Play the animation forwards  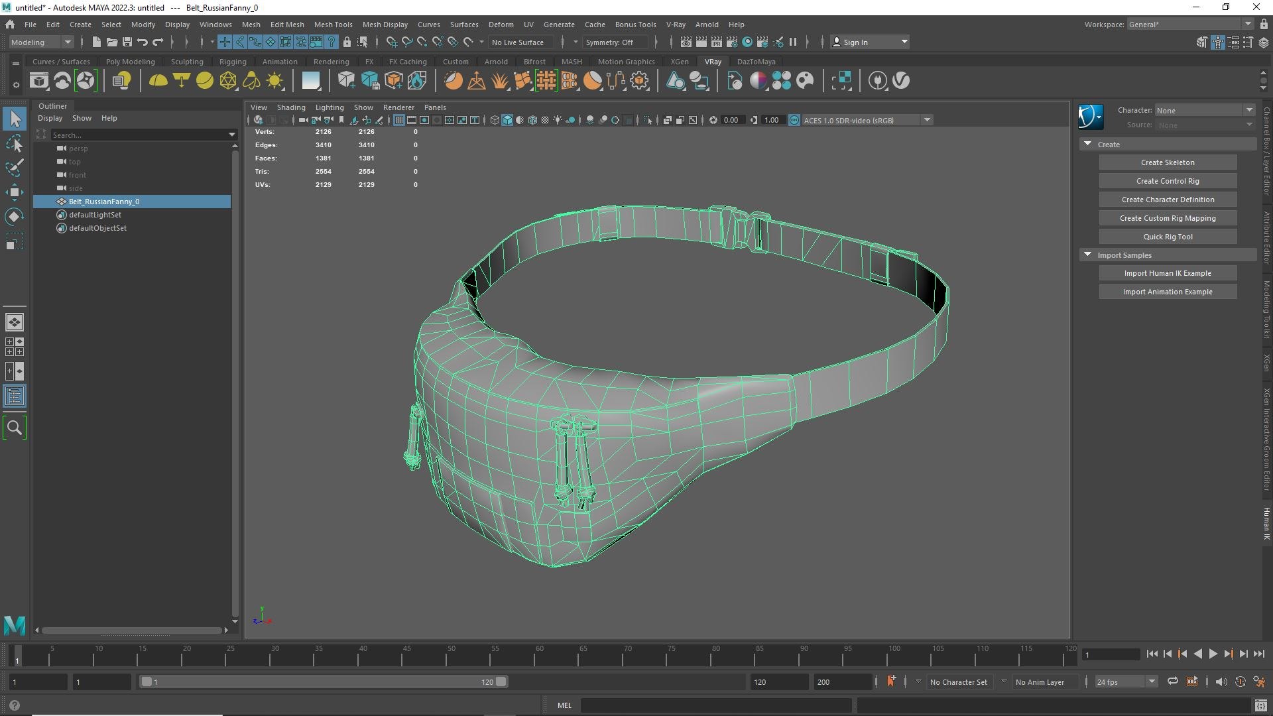[x=1213, y=654]
